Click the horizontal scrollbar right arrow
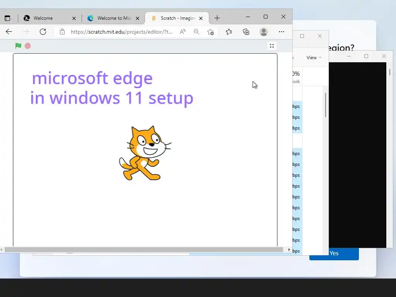Screen dimensions: 396x297 click(x=289, y=249)
